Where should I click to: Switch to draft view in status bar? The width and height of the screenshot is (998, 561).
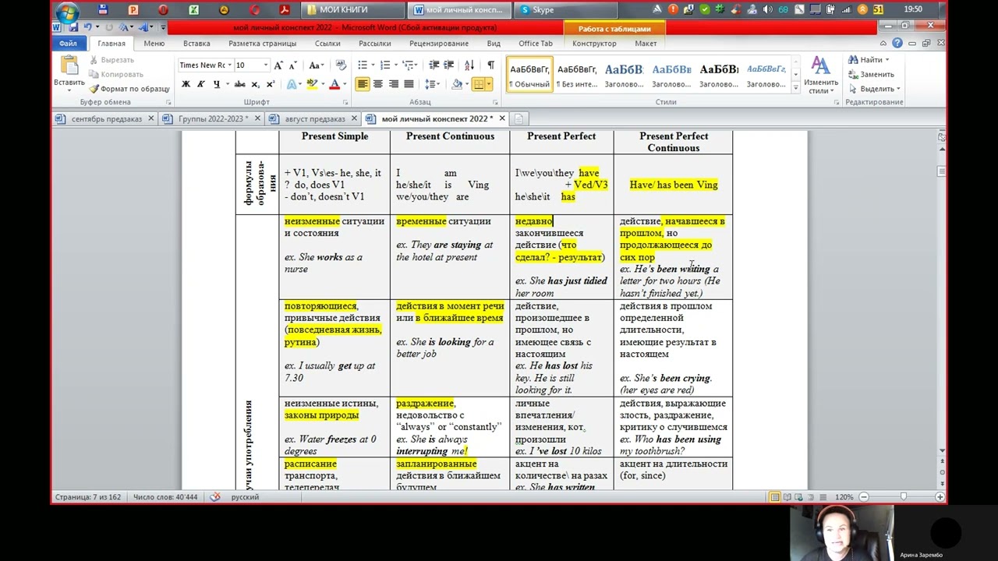[823, 497]
